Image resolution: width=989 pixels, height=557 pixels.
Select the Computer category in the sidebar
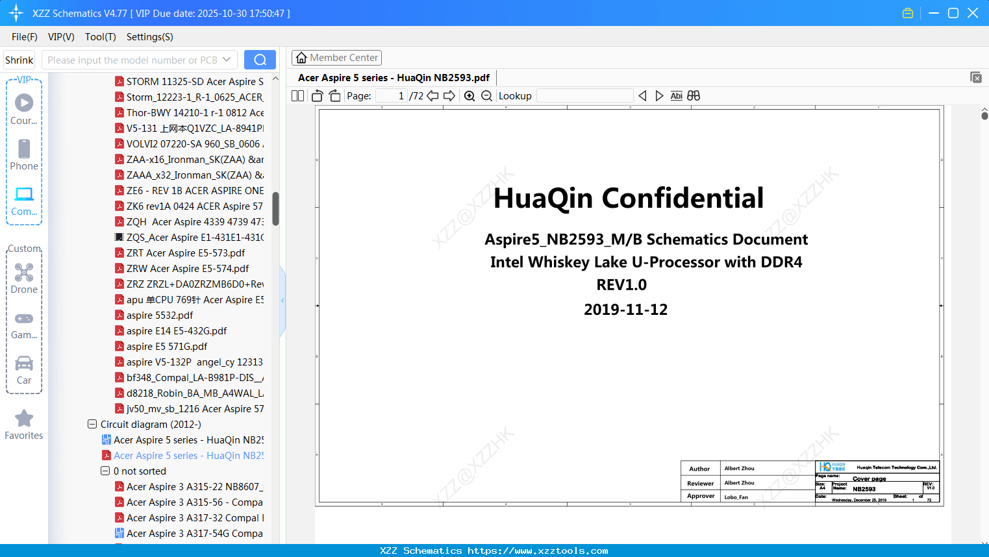(x=24, y=201)
